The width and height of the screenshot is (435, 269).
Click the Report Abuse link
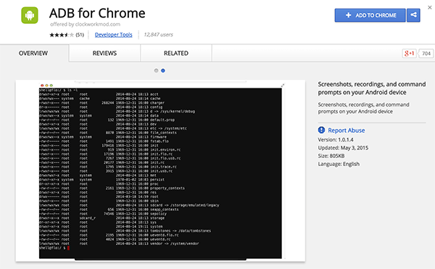pyautogui.click(x=347, y=130)
